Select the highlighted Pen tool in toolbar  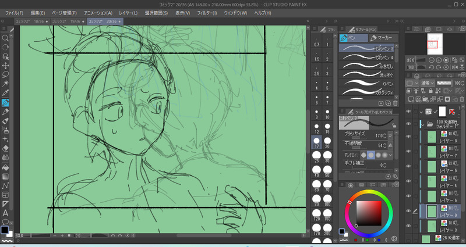coord(5,103)
